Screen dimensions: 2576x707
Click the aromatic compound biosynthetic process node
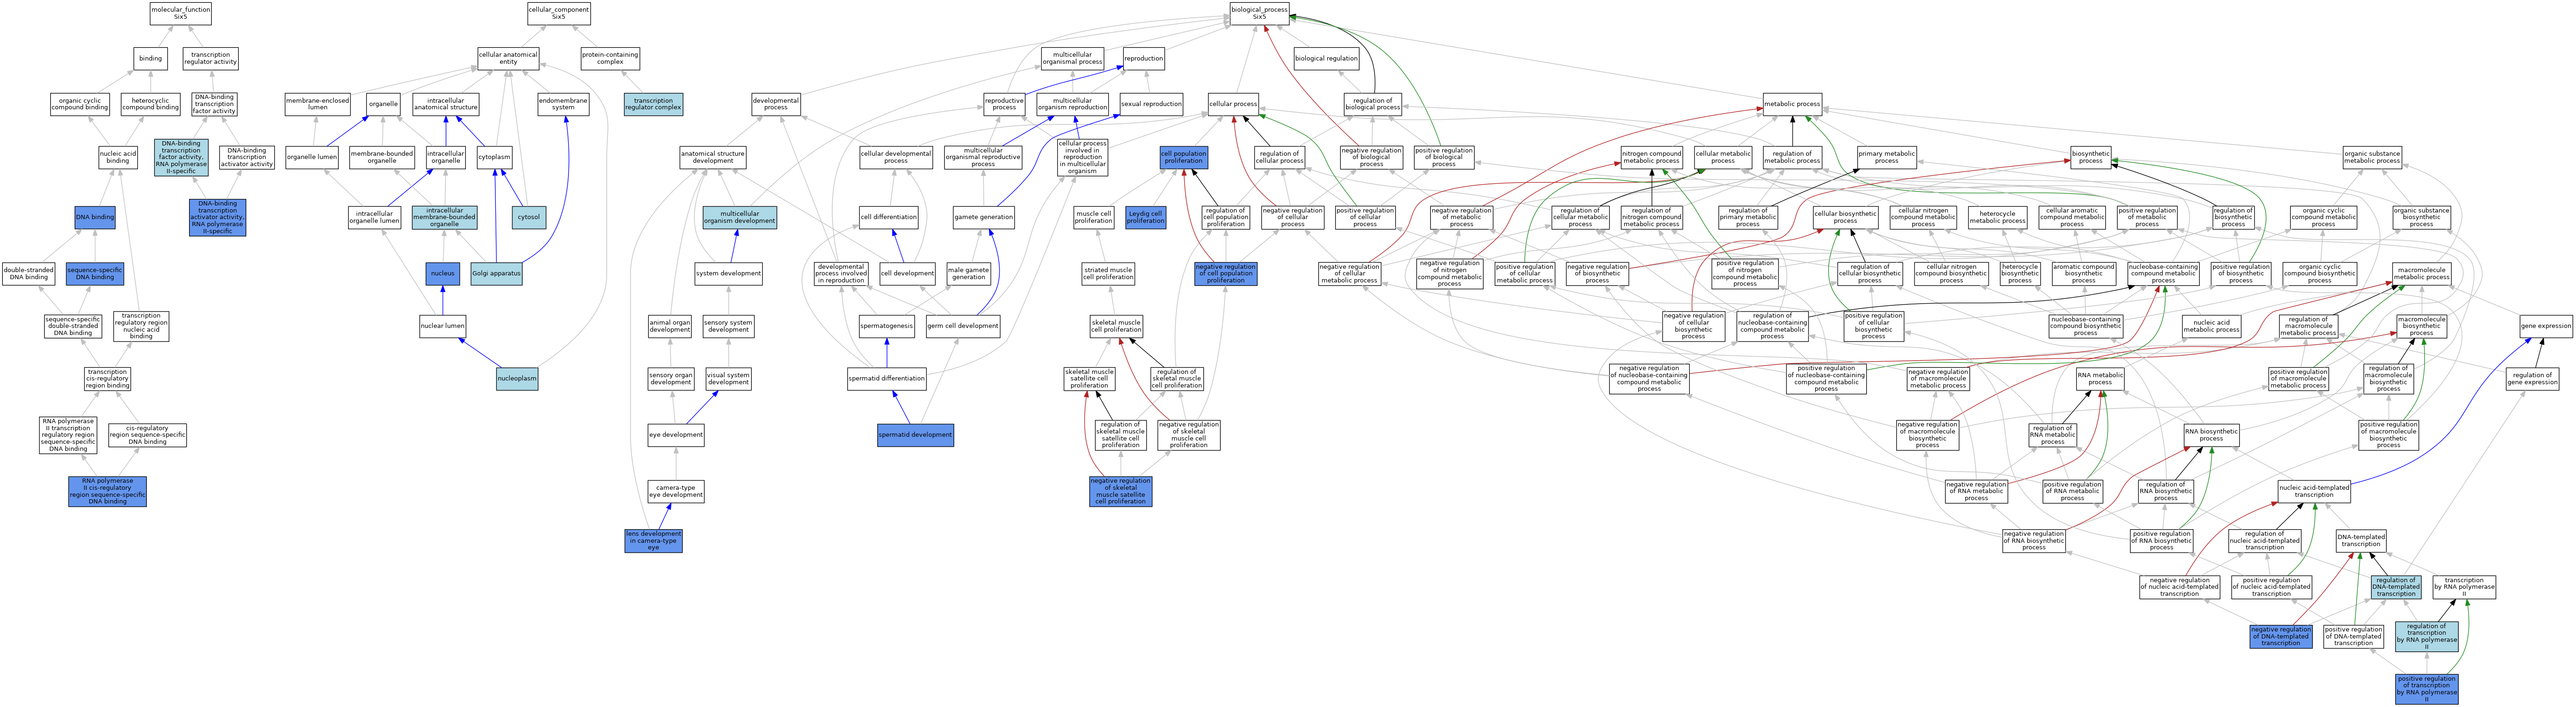click(2083, 273)
